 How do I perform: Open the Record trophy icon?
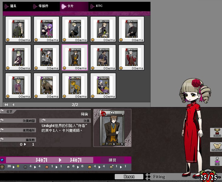coord(217,132)
